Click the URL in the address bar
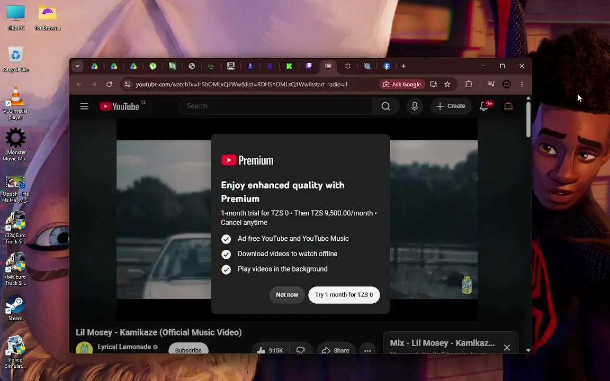The width and height of the screenshot is (610, 381). pos(241,84)
